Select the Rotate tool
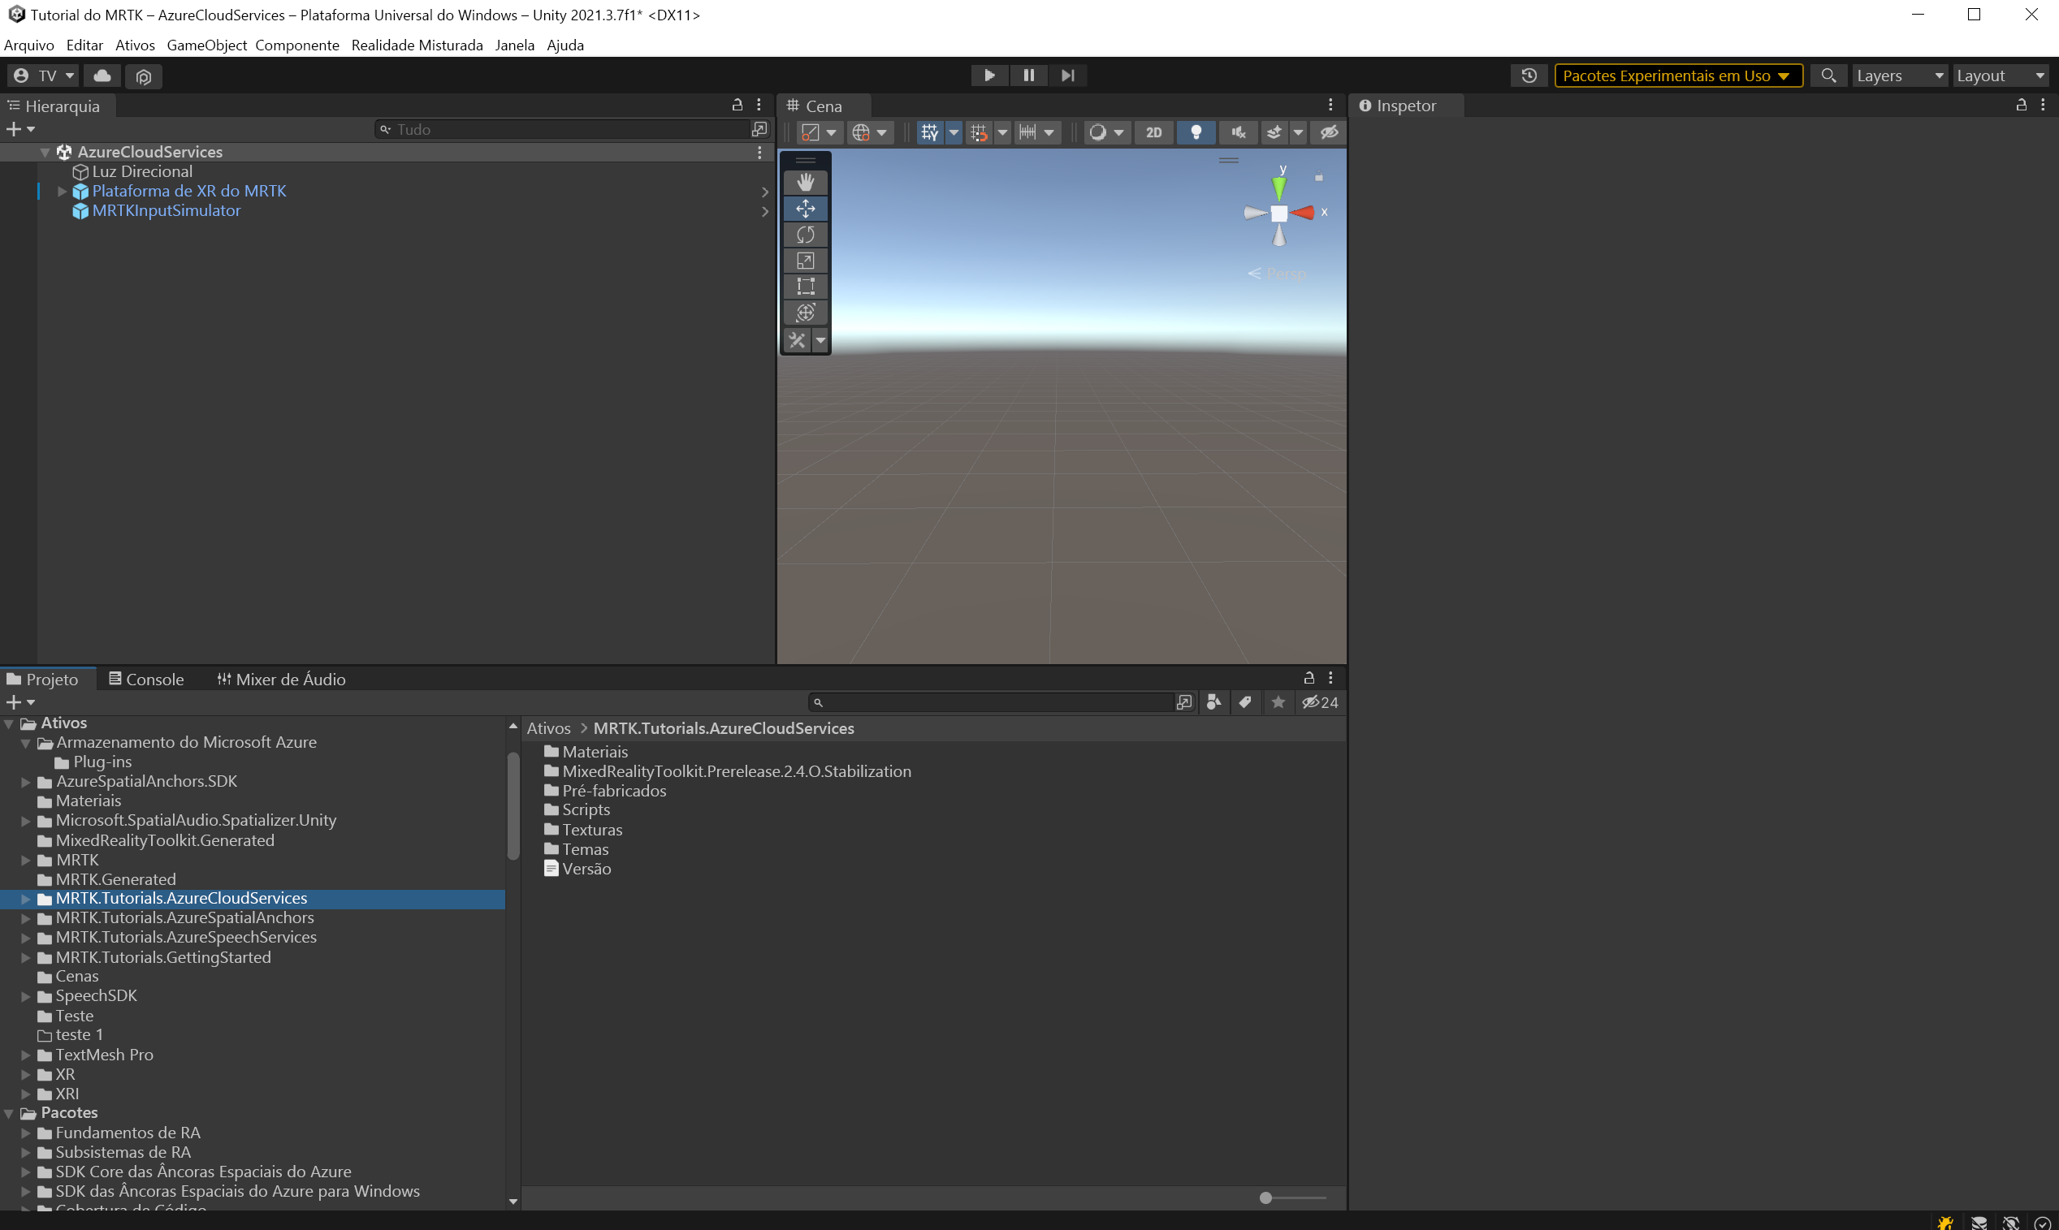2059x1230 pixels. (x=805, y=235)
